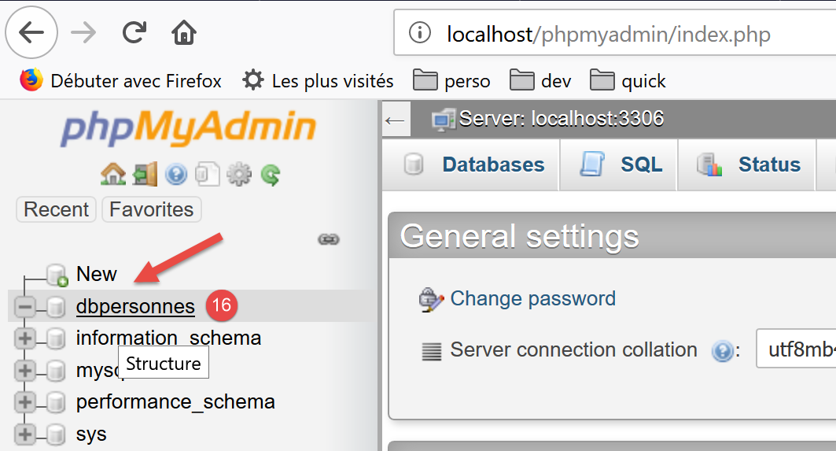This screenshot has height=451, width=836.
Task: Open the server connection collation dropdown
Action: click(x=794, y=350)
